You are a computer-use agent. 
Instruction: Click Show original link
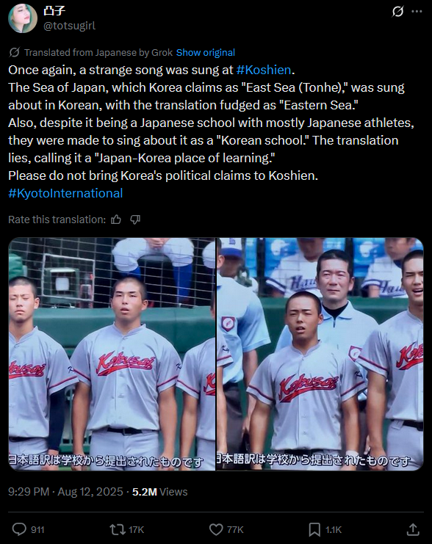pyautogui.click(x=206, y=52)
